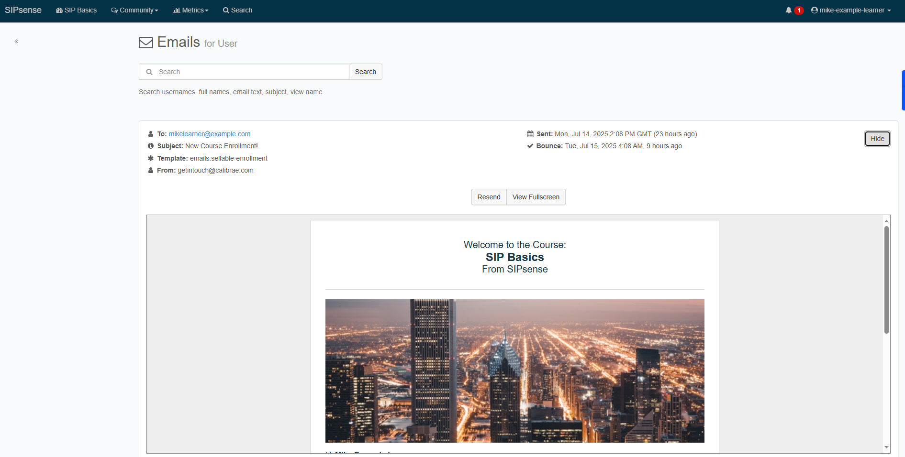905x457 pixels.
Task: Open the mike-example-learner user menu
Action: [x=851, y=10]
